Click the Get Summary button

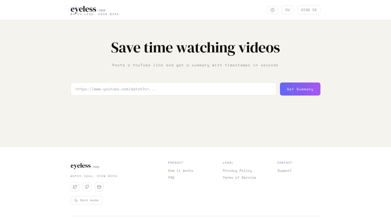click(300, 89)
